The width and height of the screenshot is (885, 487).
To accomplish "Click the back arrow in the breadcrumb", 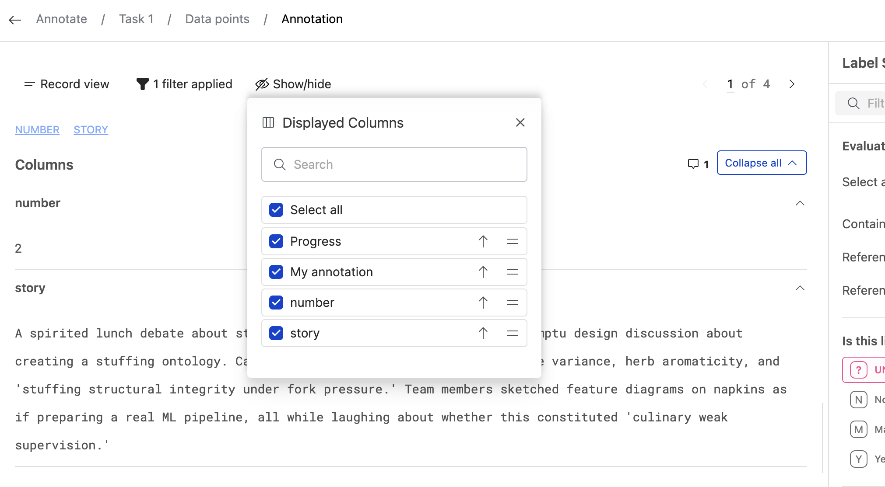I will click(x=14, y=19).
